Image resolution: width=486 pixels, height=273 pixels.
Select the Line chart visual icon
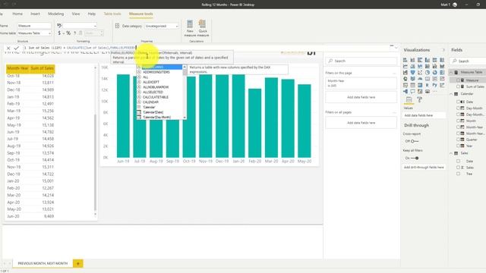point(405,66)
